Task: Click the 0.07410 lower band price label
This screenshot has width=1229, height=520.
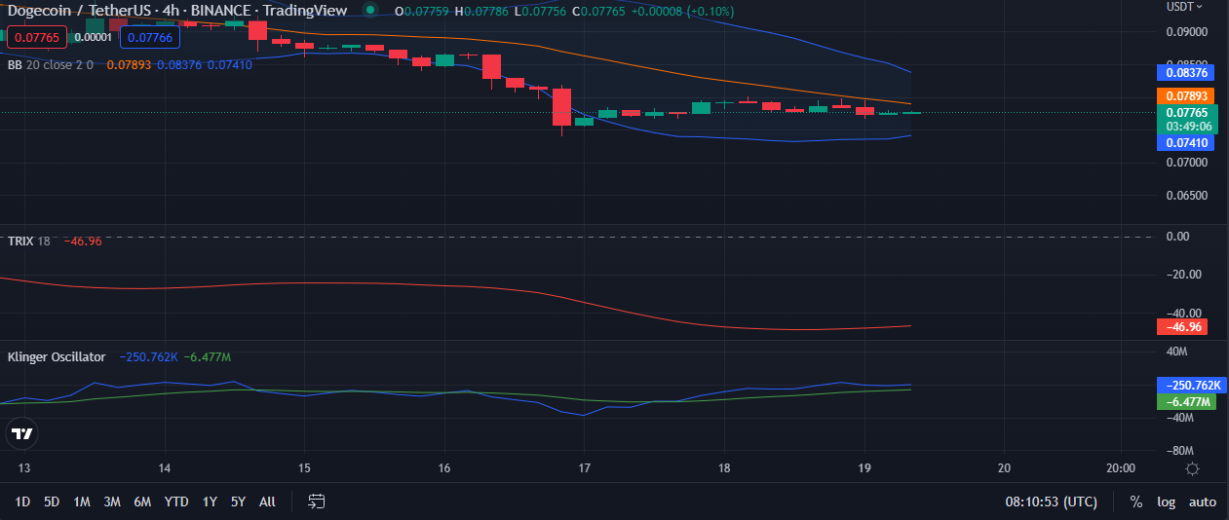Action: [x=1185, y=143]
